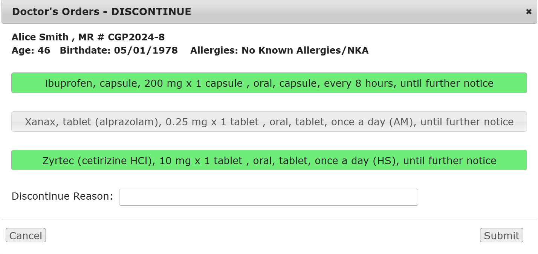Mark the once a day (AM) medication
Viewport: 538px width, 254px height.
[x=269, y=122]
